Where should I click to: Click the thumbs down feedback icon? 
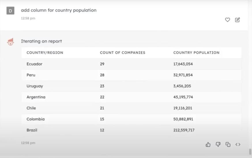tap(218, 144)
